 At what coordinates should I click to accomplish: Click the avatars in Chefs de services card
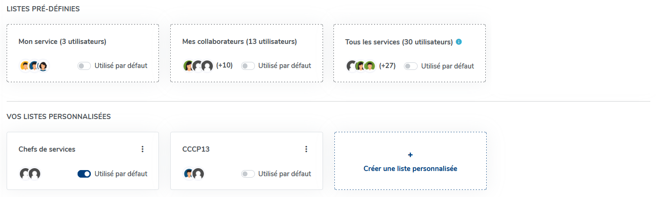[x=30, y=174]
